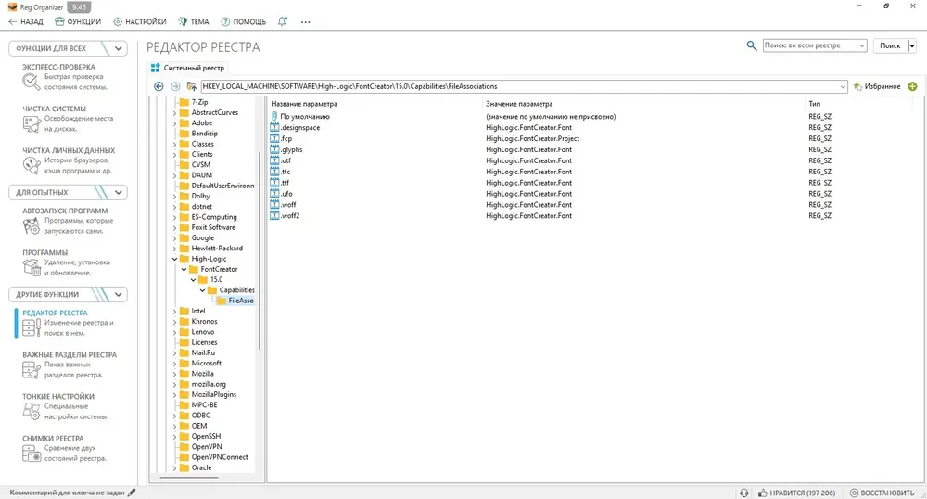Image resolution: width=927 pixels, height=499 pixels.
Task: Click the address bar home key icon
Action: (x=191, y=86)
